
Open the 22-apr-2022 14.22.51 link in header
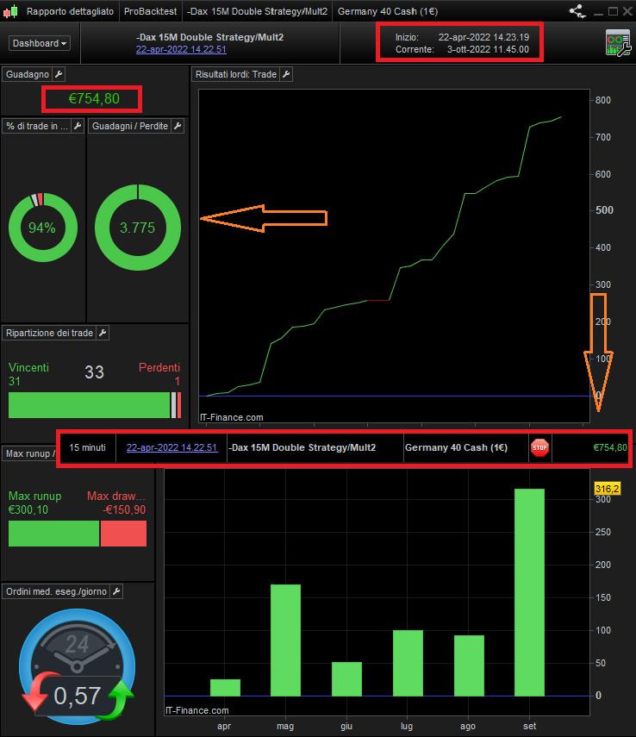click(181, 49)
